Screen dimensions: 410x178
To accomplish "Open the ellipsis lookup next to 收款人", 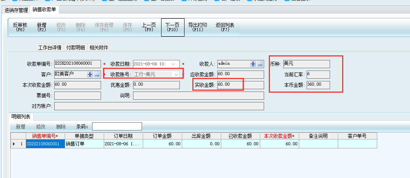I will pyautogui.click(x=260, y=64).
